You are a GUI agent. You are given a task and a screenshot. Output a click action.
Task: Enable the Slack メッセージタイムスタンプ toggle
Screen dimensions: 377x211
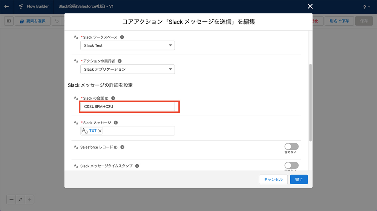(291, 165)
